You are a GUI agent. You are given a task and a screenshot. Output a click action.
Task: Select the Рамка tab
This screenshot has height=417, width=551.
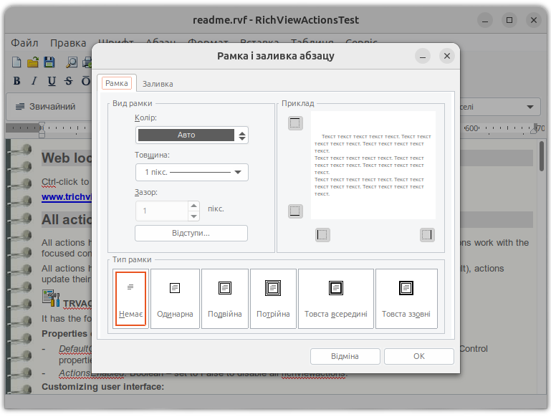[x=117, y=83]
